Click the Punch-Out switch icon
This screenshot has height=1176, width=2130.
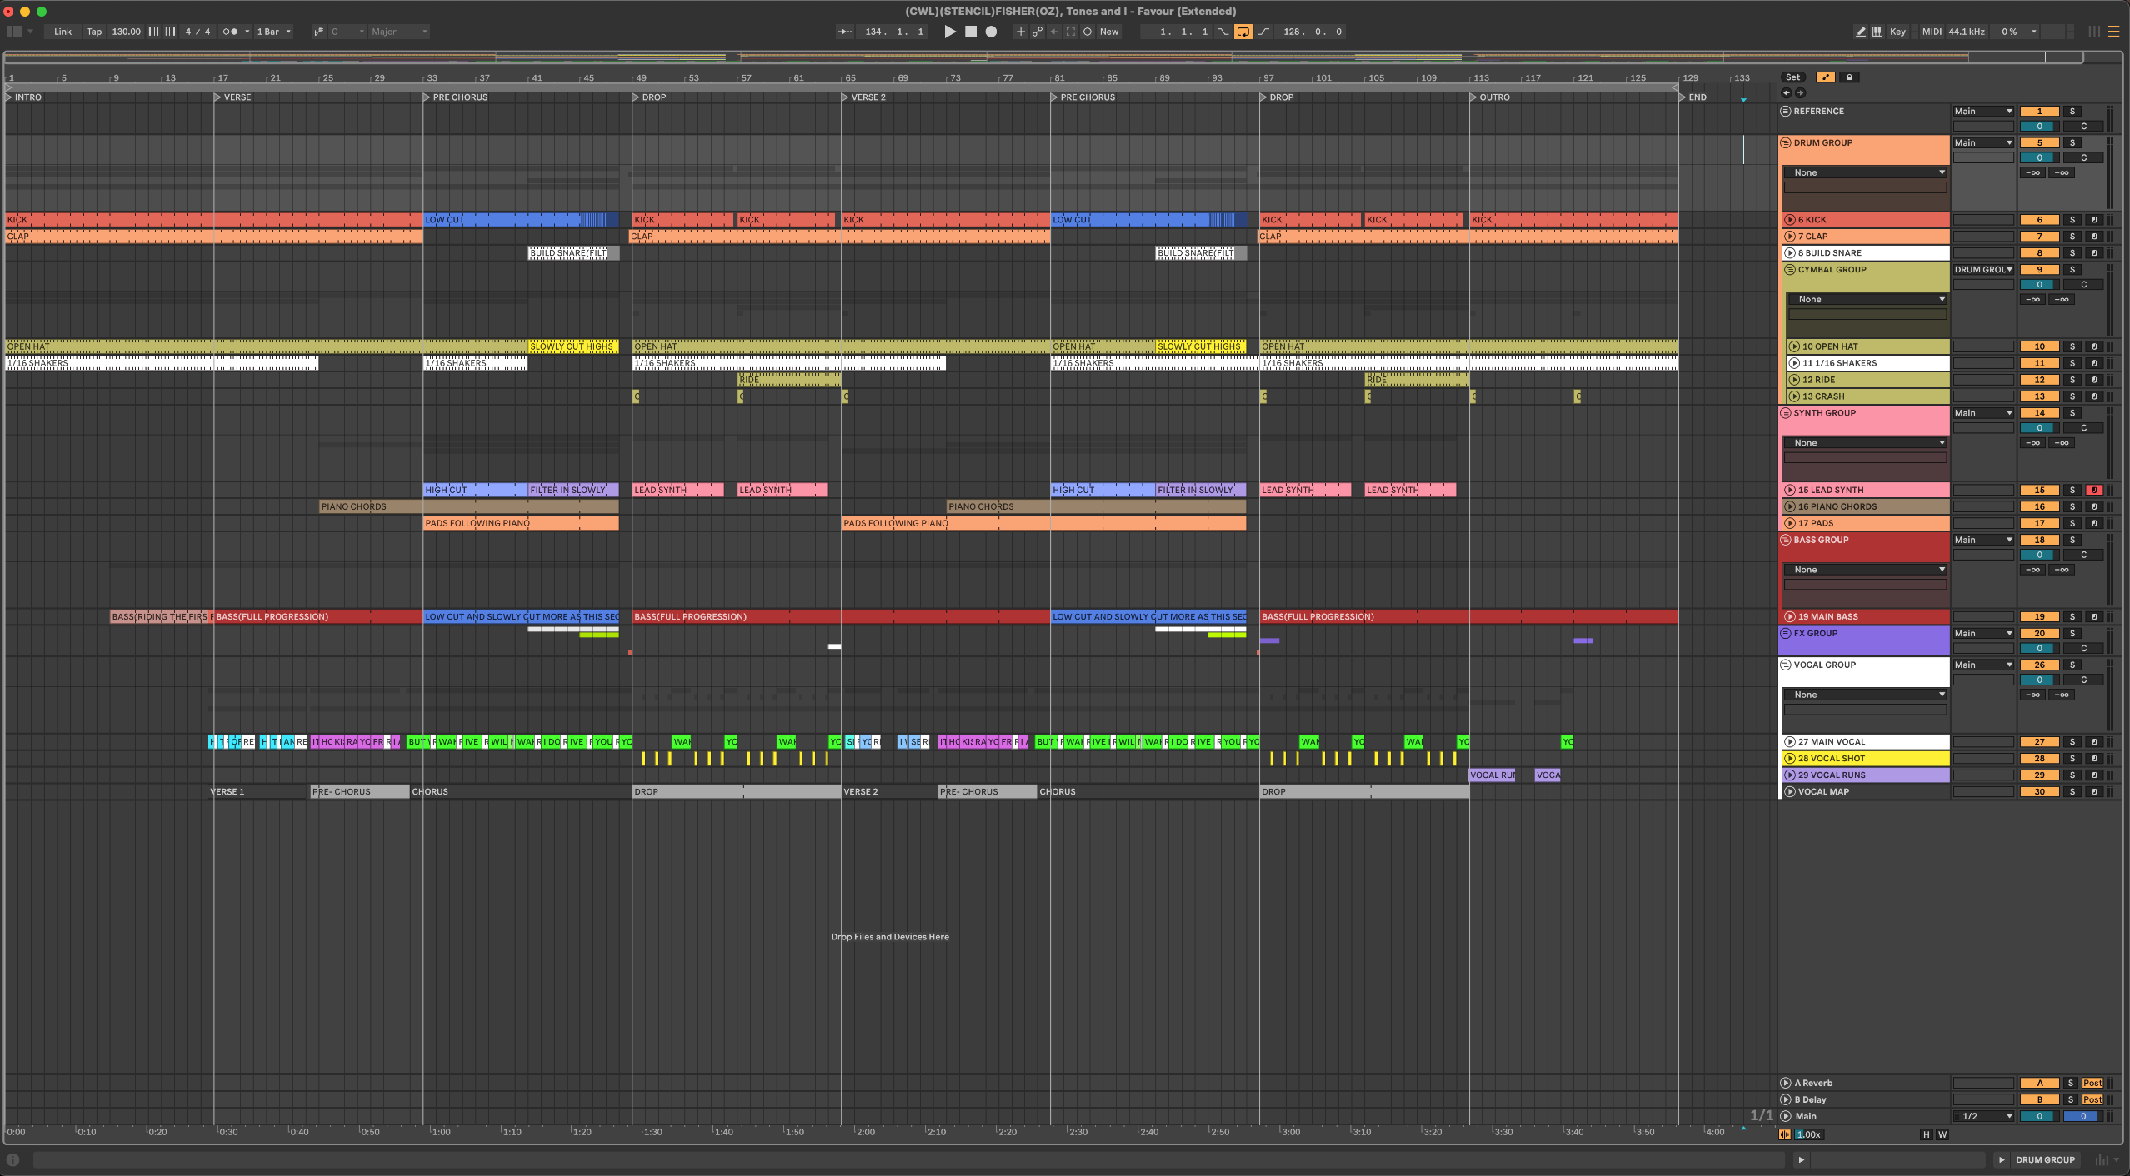pos(1264,32)
